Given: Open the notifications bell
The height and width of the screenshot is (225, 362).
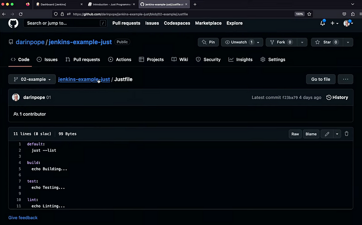Looking at the screenshot, I should click(x=323, y=23).
